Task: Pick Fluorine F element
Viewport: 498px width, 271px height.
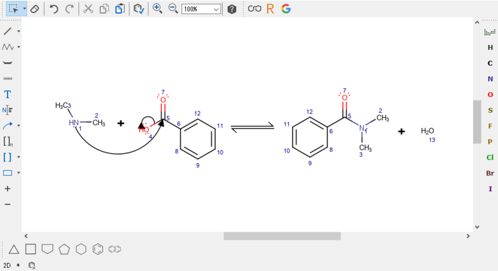Action: (x=491, y=126)
